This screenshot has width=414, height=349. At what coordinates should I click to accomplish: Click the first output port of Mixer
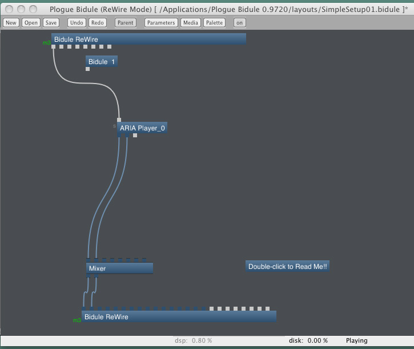pos(88,276)
